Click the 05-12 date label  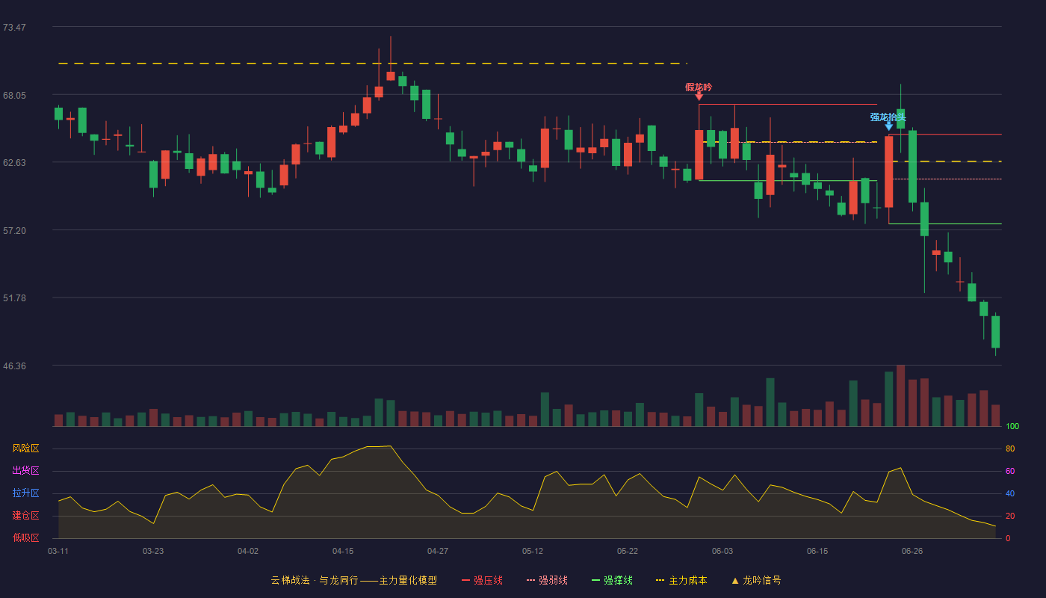(x=533, y=551)
